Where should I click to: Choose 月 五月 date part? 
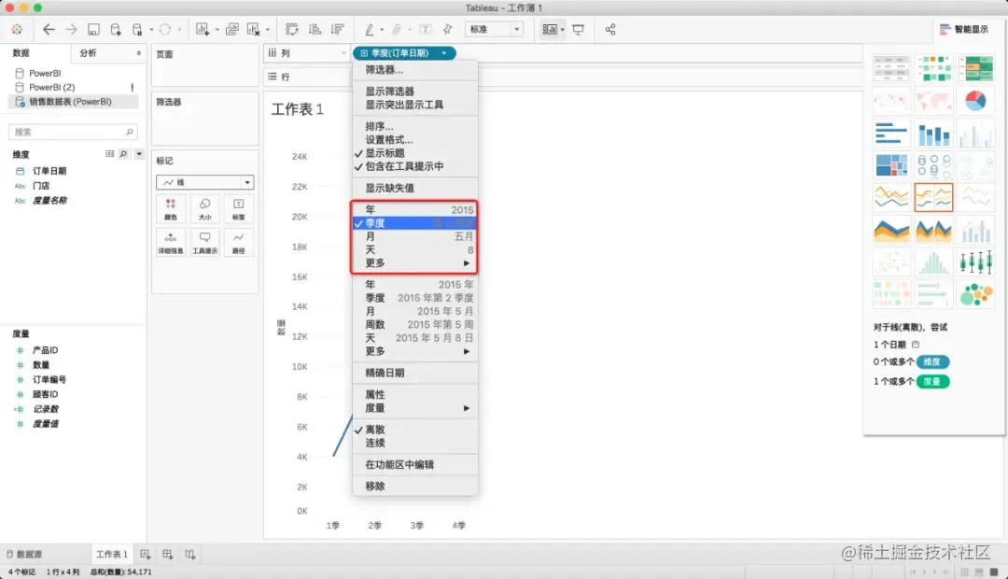(415, 237)
